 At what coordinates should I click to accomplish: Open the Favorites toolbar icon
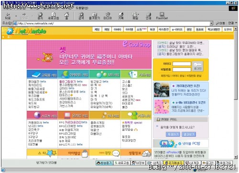[95, 16]
